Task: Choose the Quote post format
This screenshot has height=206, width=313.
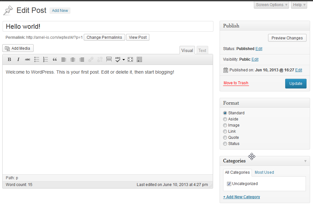Action: [225, 138]
